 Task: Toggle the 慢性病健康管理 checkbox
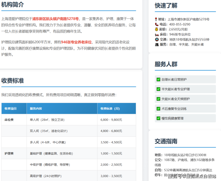(x=158, y=118)
